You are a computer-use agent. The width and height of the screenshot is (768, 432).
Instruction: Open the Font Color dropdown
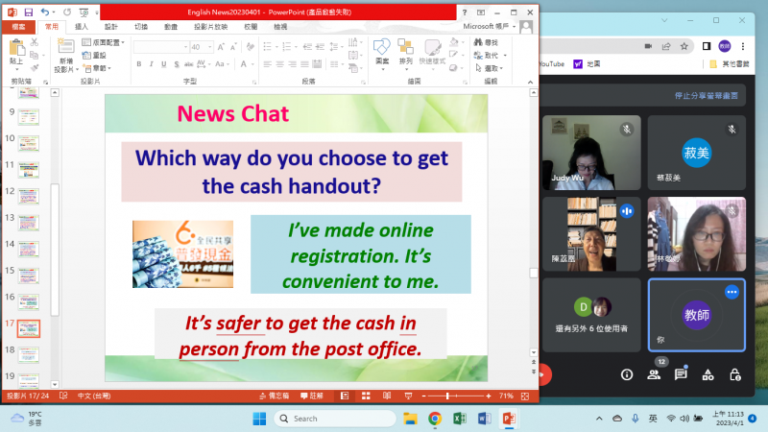pyautogui.click(x=252, y=64)
